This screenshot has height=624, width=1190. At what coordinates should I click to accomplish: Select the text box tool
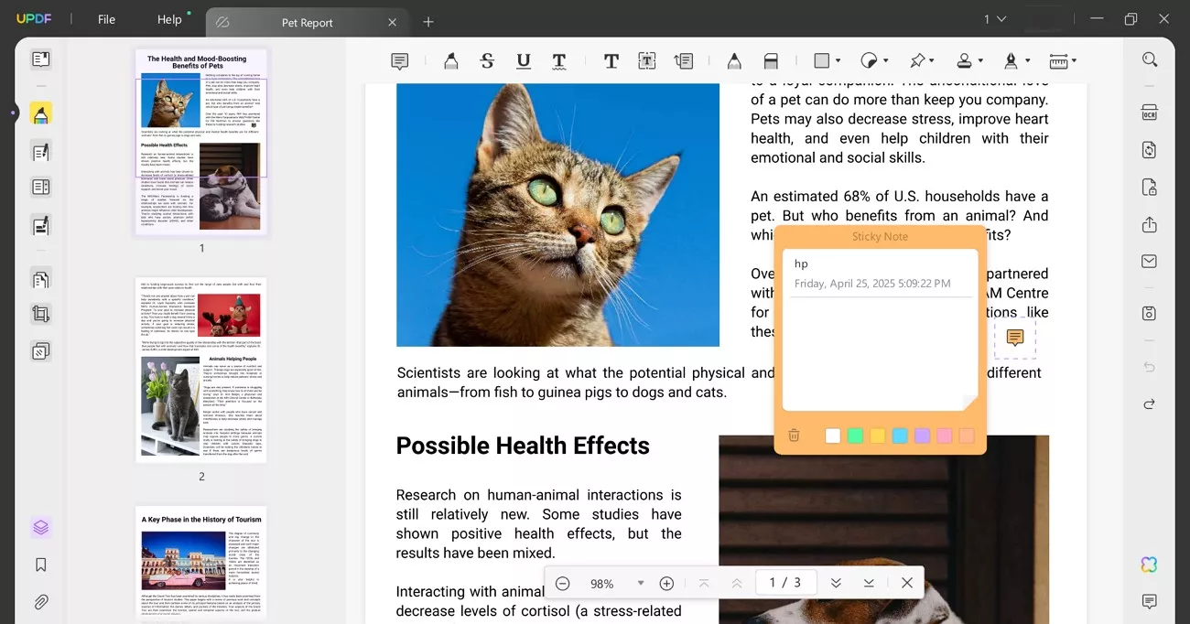point(646,61)
